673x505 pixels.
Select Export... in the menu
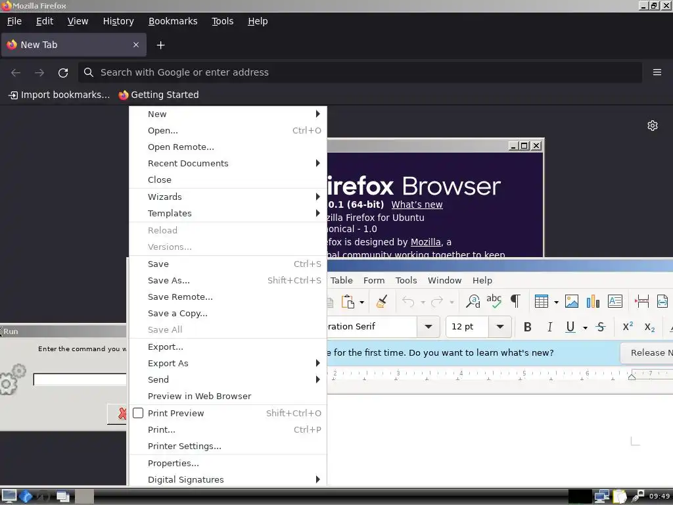coord(228,347)
